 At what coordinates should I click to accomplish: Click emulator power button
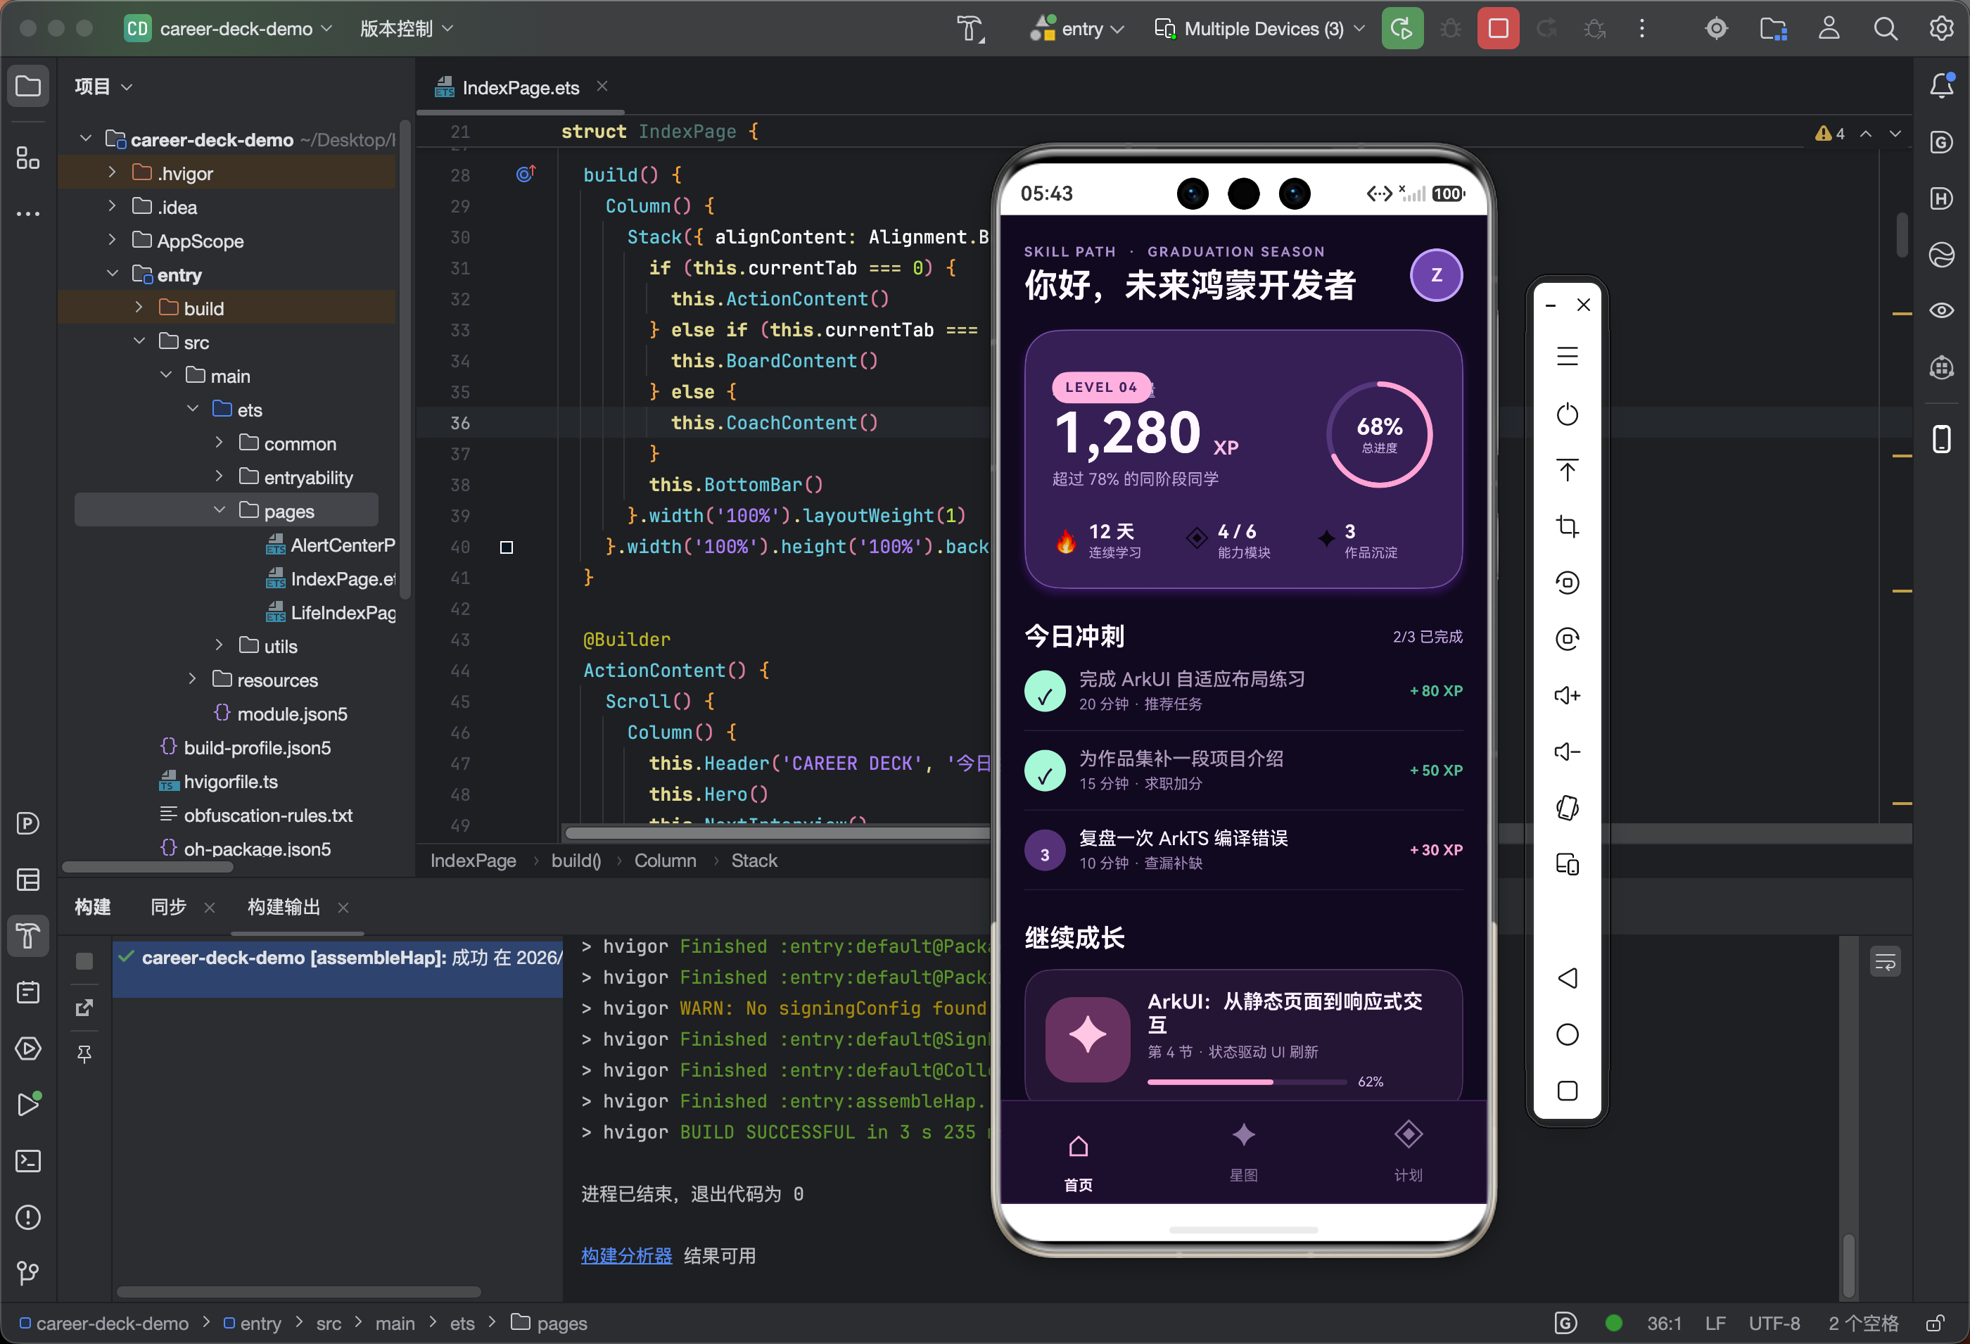[1568, 414]
